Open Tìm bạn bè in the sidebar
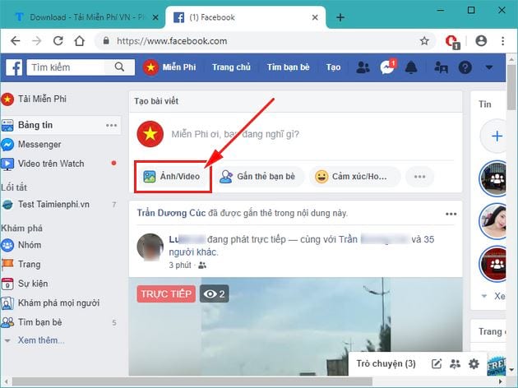The image size is (518, 388). tap(32, 322)
